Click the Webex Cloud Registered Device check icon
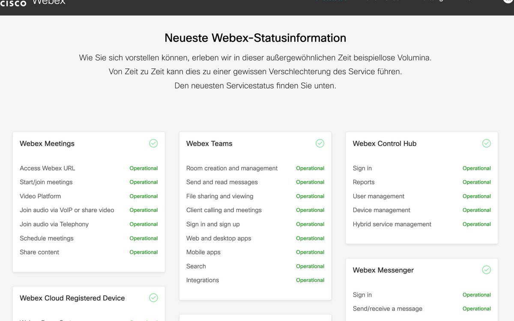This screenshot has height=321, width=514. (153, 297)
